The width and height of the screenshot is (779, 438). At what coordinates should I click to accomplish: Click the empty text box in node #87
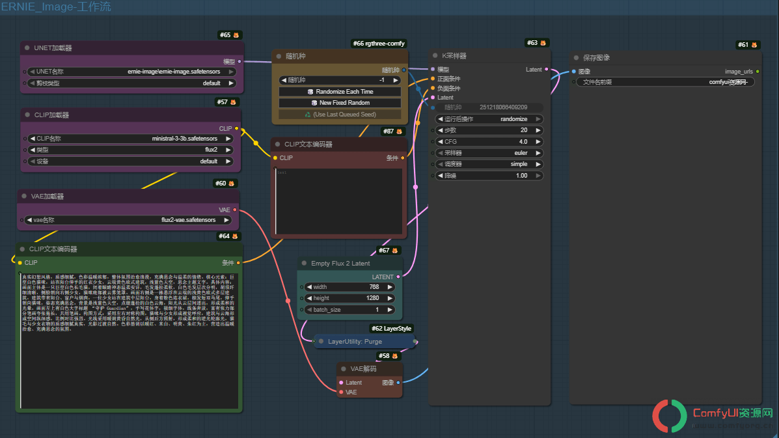point(339,201)
